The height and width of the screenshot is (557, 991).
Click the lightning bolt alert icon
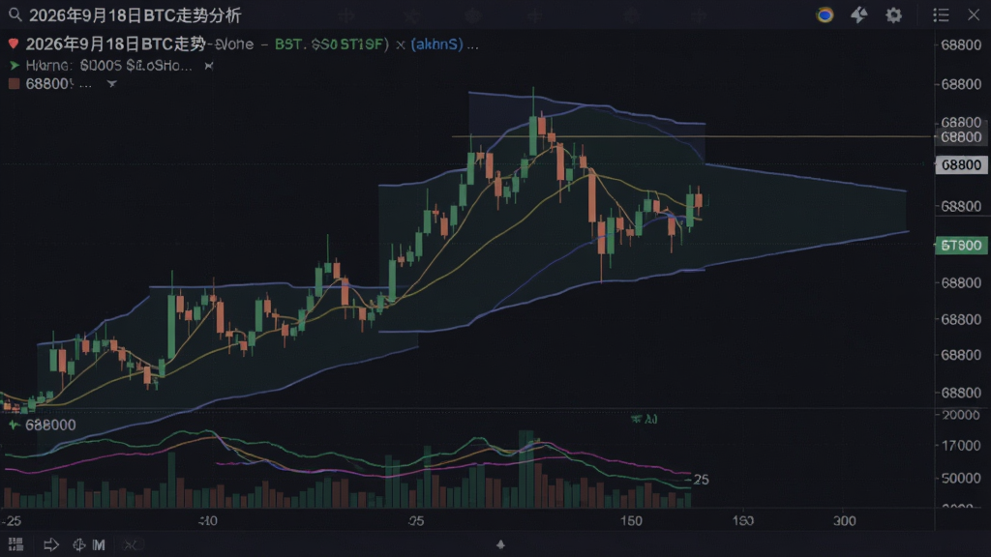click(x=859, y=15)
